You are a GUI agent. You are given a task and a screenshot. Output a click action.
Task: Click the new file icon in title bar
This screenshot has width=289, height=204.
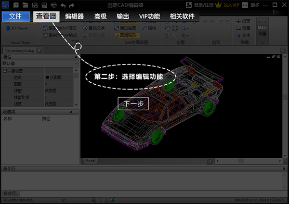(16, 5)
